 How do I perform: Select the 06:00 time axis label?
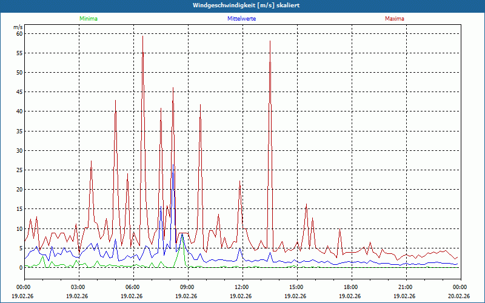pos(133,287)
